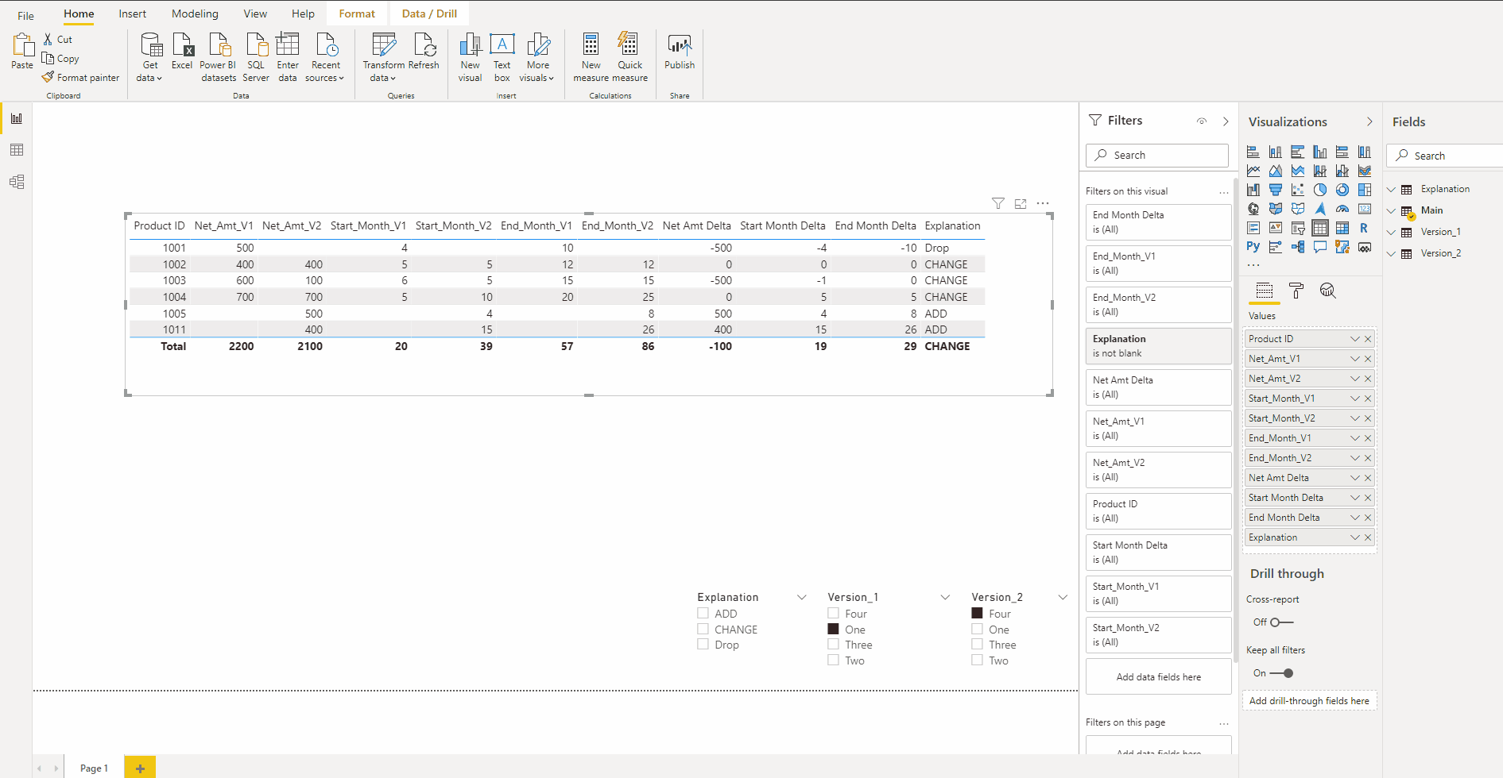Remove Explanation field from Values

(x=1368, y=537)
